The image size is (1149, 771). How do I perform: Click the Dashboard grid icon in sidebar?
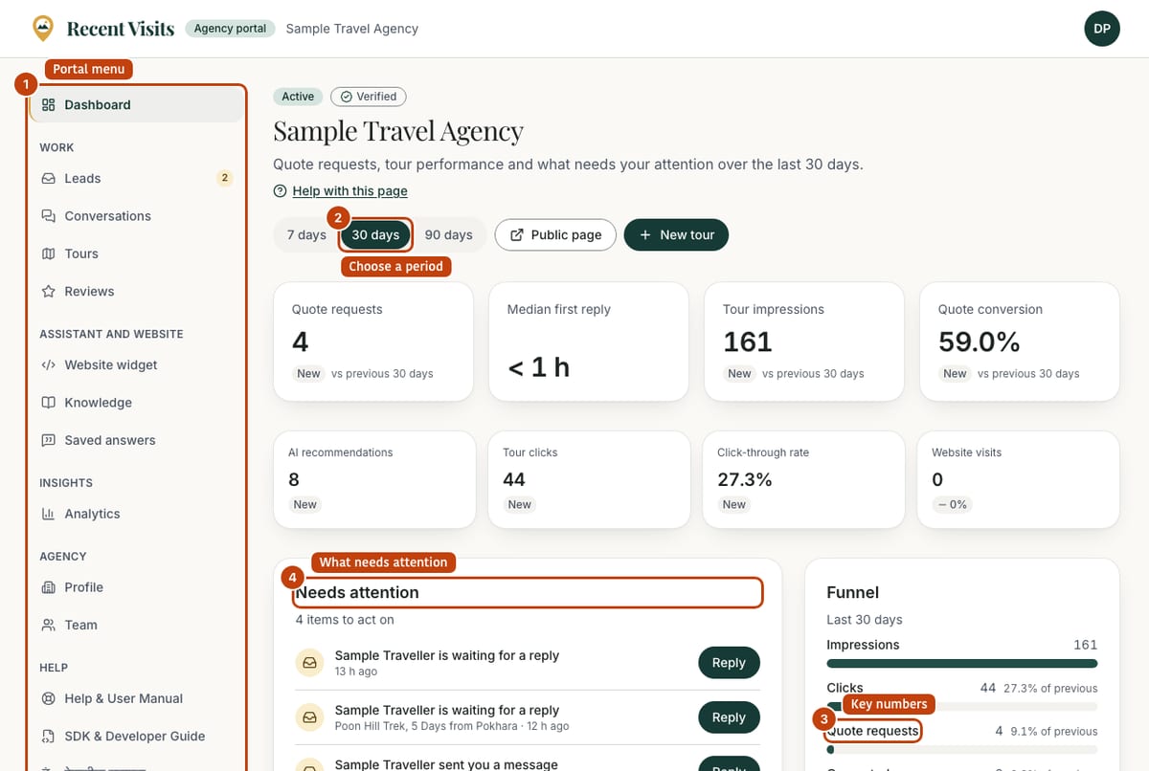(48, 105)
